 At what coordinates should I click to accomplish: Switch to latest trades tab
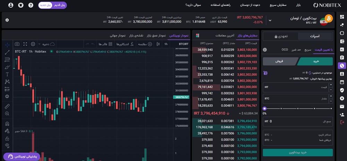225,36
